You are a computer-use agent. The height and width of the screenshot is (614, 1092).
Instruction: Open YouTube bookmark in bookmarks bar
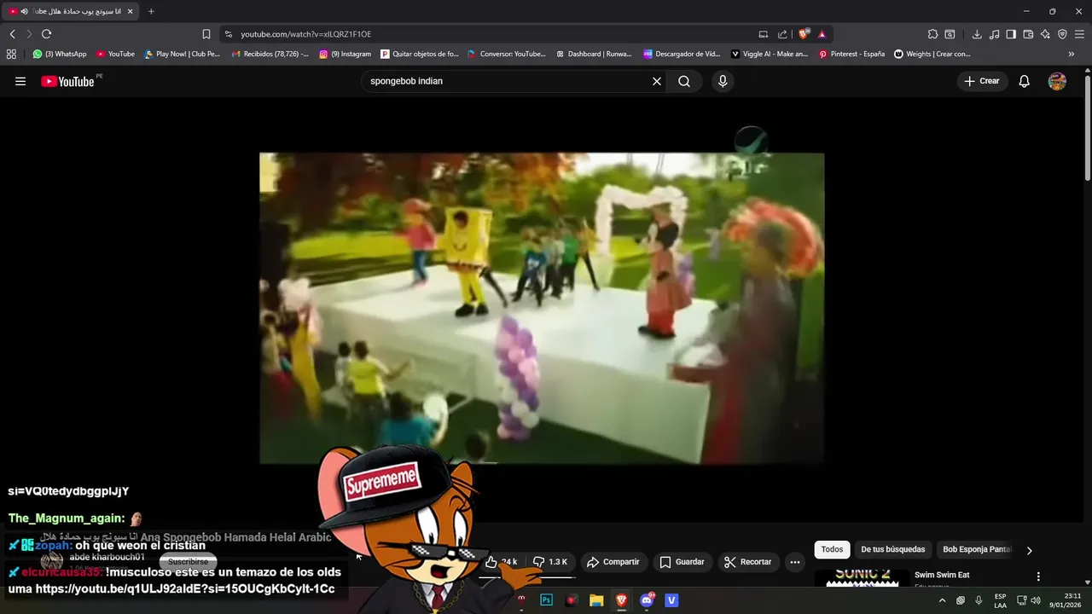tap(115, 54)
